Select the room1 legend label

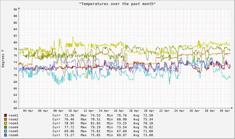tap(13, 115)
